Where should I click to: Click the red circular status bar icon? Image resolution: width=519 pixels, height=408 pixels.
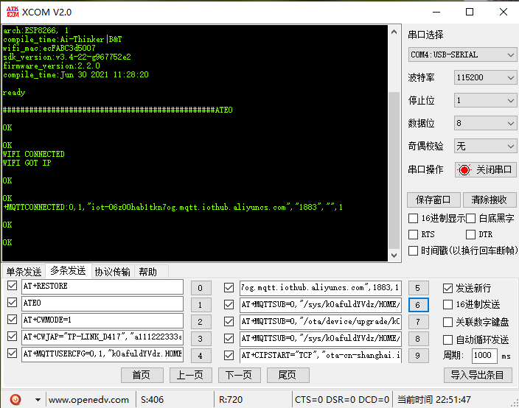coord(15,399)
